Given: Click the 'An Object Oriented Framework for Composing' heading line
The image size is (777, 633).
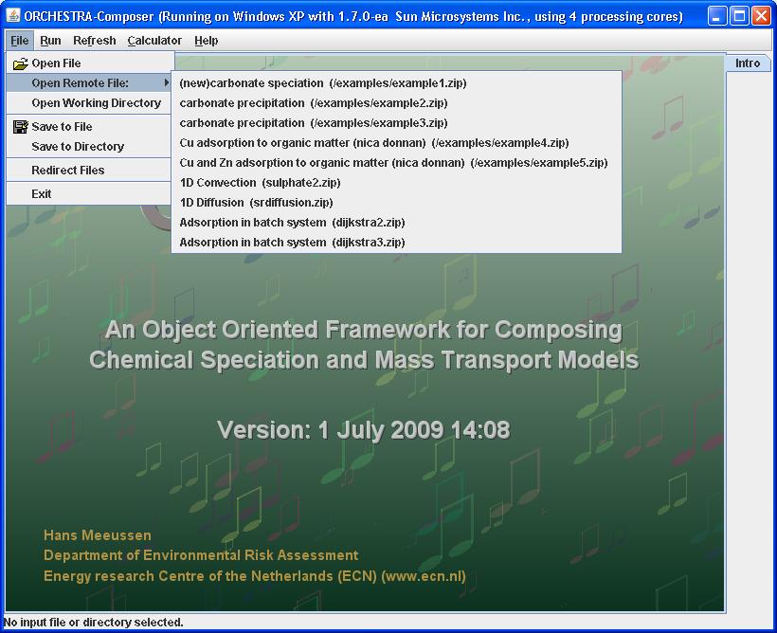Looking at the screenshot, I should pos(363,330).
